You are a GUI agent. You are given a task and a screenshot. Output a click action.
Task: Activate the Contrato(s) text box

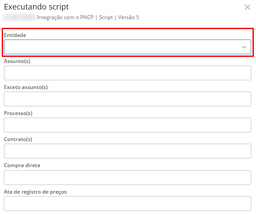click(128, 151)
